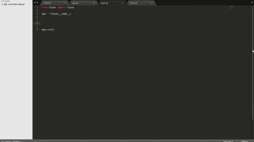Click the Line 6, Column status text
The image size is (254, 142).
(x=13, y=141)
